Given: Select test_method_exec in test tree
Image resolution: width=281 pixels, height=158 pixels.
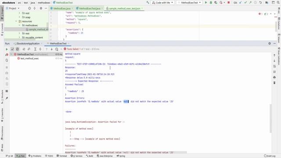Looking at the screenshot, I should coord(29,58).
